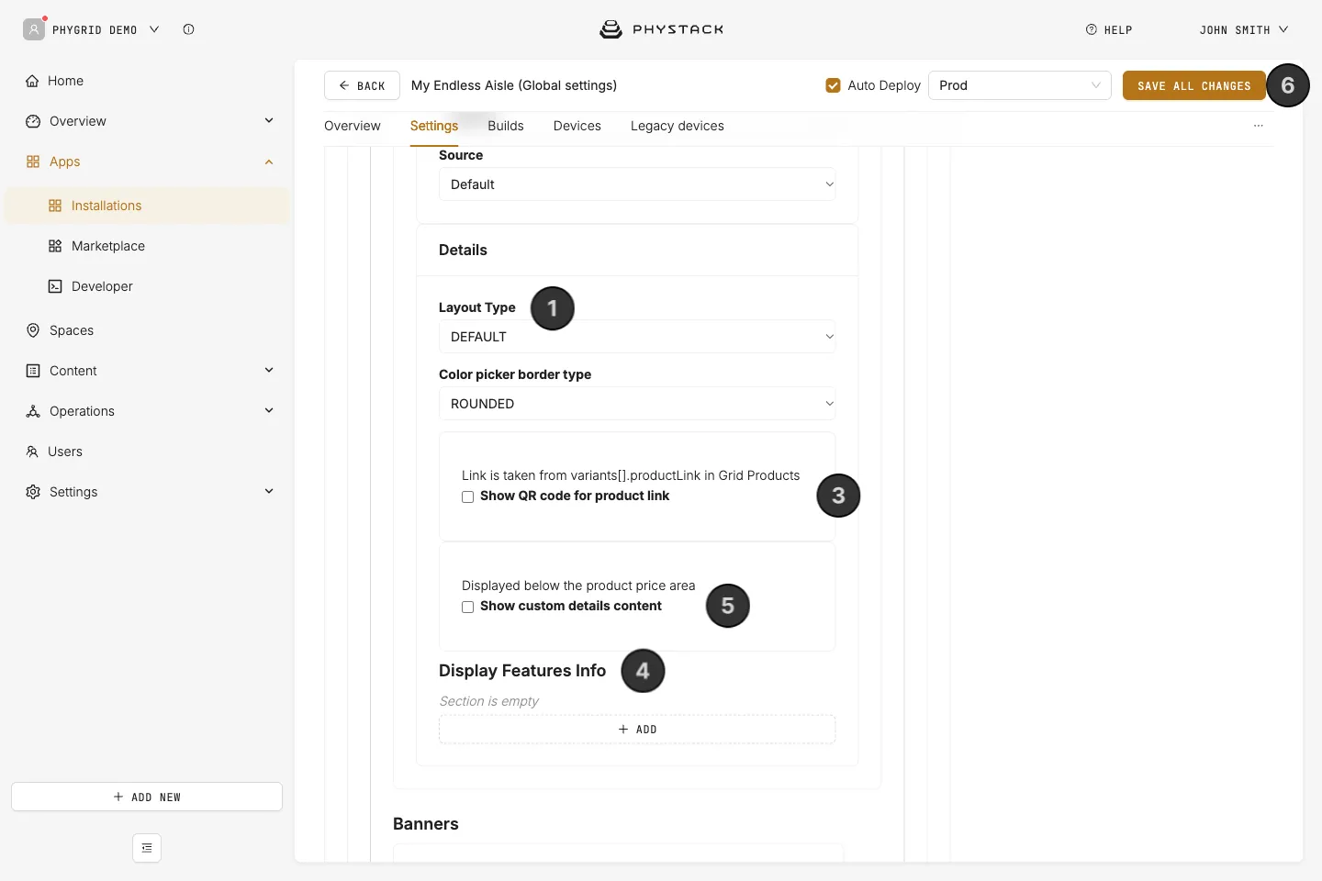The height and width of the screenshot is (881, 1322).
Task: Click the Overview gauge icon in sidebar
Action: (33, 121)
